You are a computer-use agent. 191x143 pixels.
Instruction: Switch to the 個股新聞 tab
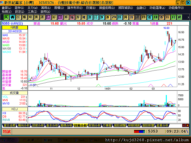tap(148, 126)
